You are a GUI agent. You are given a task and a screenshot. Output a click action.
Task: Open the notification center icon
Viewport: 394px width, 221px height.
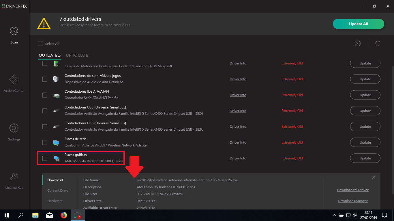click(x=384, y=215)
